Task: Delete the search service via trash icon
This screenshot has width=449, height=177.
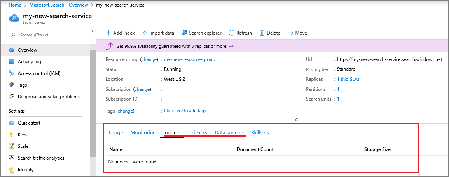Action: (x=262, y=33)
